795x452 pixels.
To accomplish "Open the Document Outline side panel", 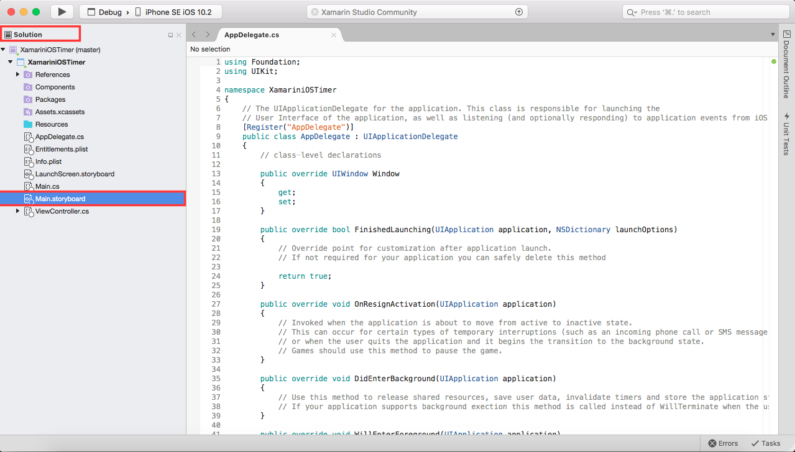I will (x=786, y=70).
